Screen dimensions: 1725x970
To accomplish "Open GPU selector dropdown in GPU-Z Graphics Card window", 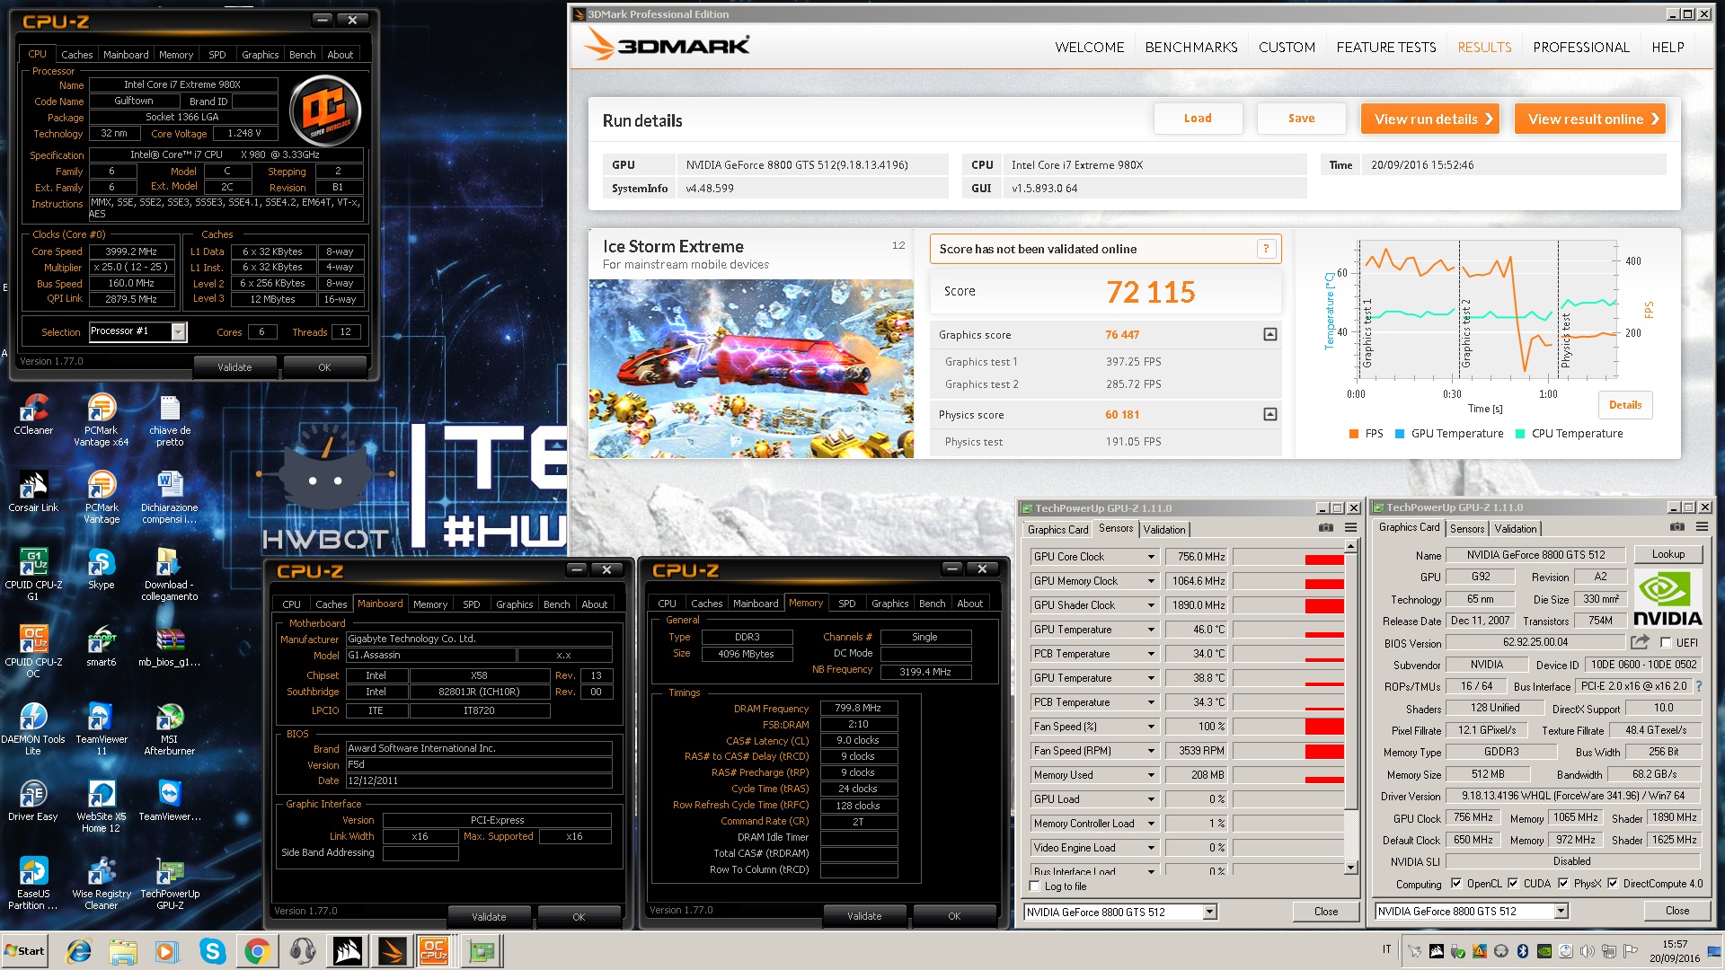I will coord(1561,912).
